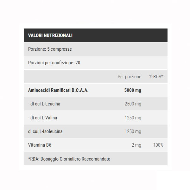Click the number 20 of portions per package
The width and height of the screenshot is (190, 190).
coord(78,63)
